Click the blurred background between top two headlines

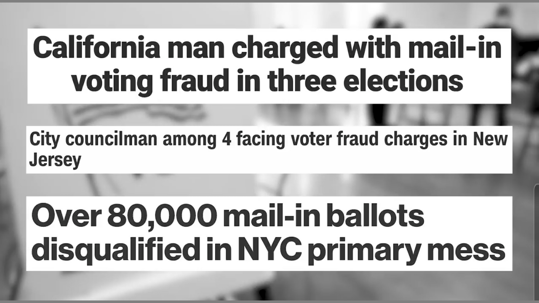[x=269, y=115]
